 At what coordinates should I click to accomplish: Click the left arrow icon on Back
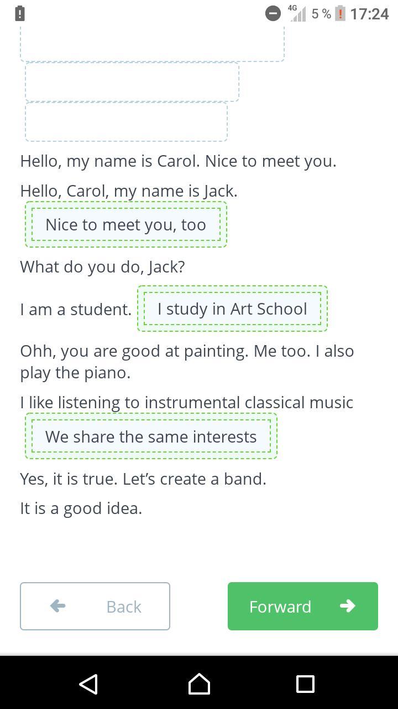57,606
